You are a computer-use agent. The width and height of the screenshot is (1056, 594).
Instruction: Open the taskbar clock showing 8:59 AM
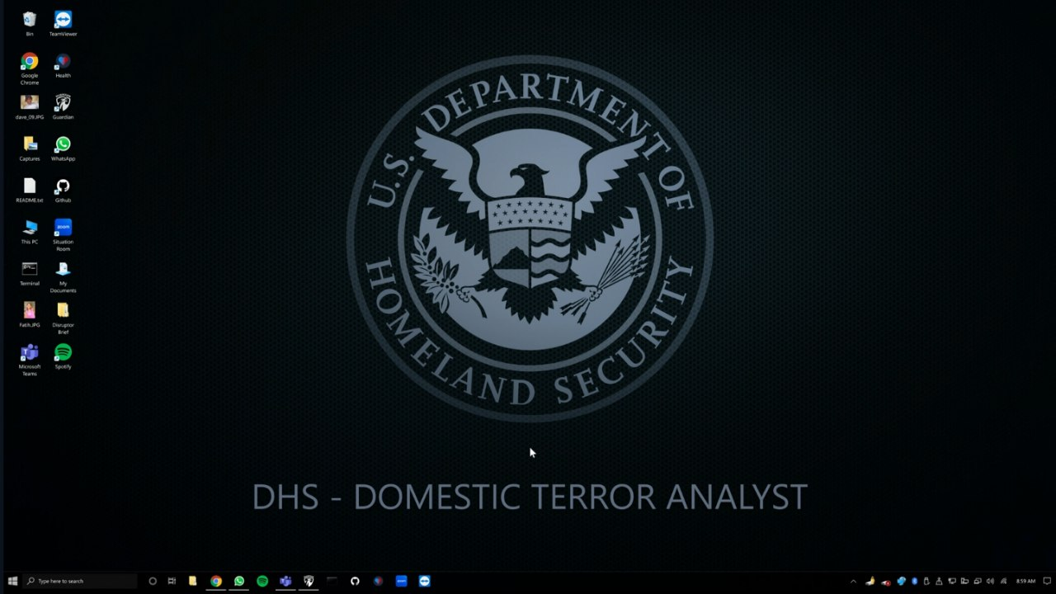pyautogui.click(x=1025, y=581)
